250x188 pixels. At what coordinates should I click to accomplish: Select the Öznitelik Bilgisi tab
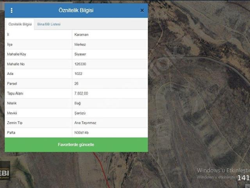(x=20, y=24)
